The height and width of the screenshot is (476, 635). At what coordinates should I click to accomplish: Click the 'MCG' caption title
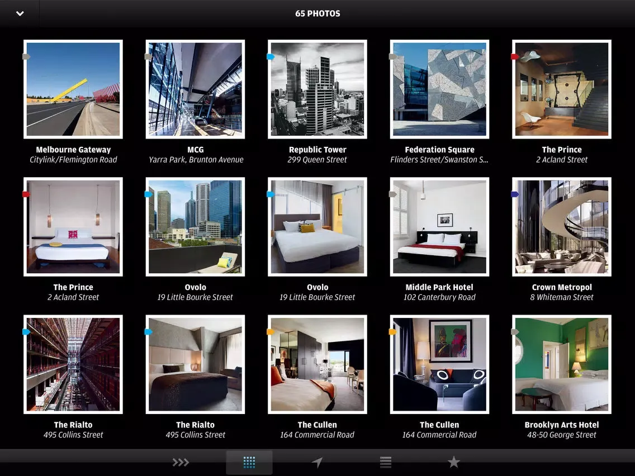point(195,150)
